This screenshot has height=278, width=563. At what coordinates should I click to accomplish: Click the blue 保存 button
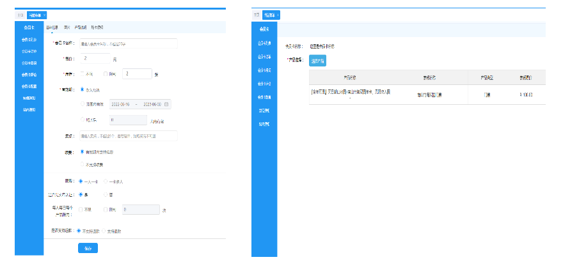88,249
